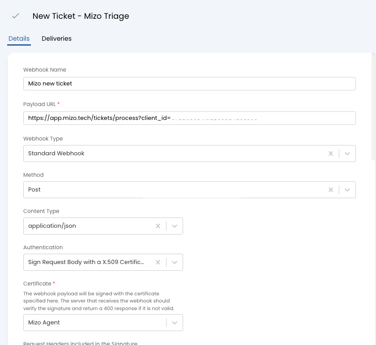This screenshot has height=345, width=376.
Task: Expand the Method dropdown arrow
Action: pyautogui.click(x=347, y=190)
